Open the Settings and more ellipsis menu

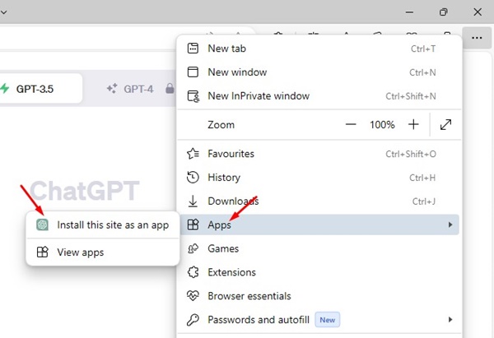[x=477, y=38]
